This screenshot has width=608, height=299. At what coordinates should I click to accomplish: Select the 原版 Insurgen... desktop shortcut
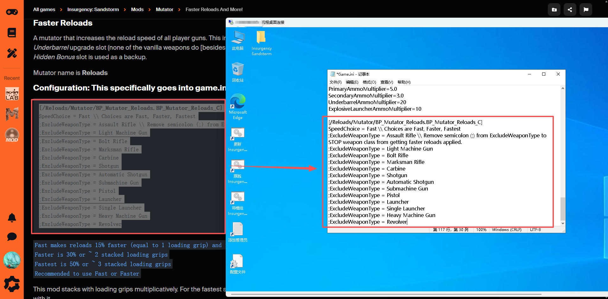pyautogui.click(x=237, y=172)
